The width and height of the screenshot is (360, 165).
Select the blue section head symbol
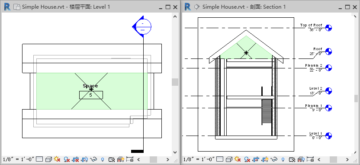(141, 27)
